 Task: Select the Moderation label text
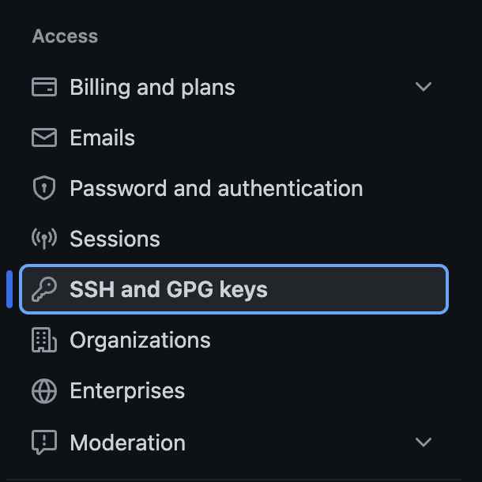click(128, 442)
